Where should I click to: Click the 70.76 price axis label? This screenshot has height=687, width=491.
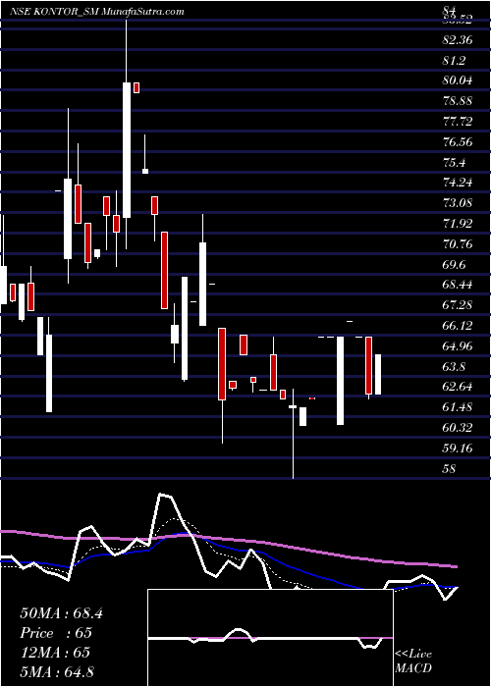pyautogui.click(x=458, y=244)
